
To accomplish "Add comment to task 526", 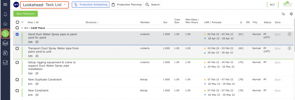I will pos(37,42).
